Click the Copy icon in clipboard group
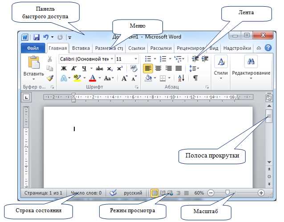The width and height of the screenshot is (284, 222). (49, 68)
